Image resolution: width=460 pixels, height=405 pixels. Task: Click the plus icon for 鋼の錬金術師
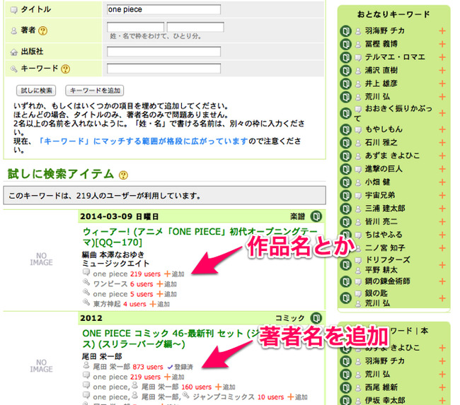point(442,281)
